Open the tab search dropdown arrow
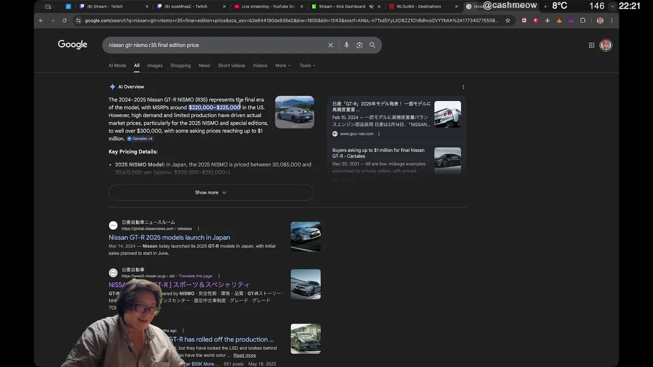The width and height of the screenshot is (653, 367). pos(612,6)
